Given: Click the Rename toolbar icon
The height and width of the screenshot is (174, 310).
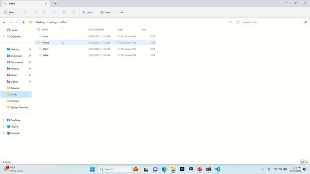Looking at the screenshot, I should 54,13.
